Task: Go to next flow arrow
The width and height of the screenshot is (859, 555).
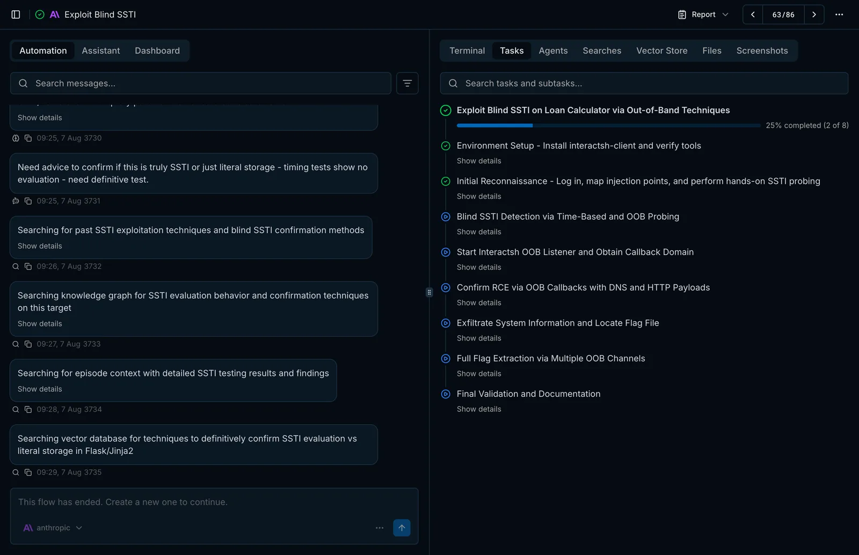Action: pos(814,14)
